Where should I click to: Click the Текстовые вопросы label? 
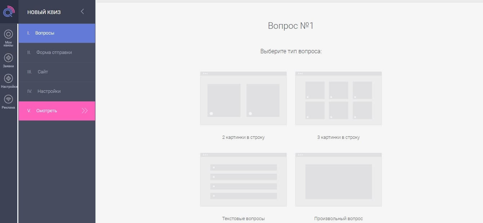pyautogui.click(x=243, y=219)
